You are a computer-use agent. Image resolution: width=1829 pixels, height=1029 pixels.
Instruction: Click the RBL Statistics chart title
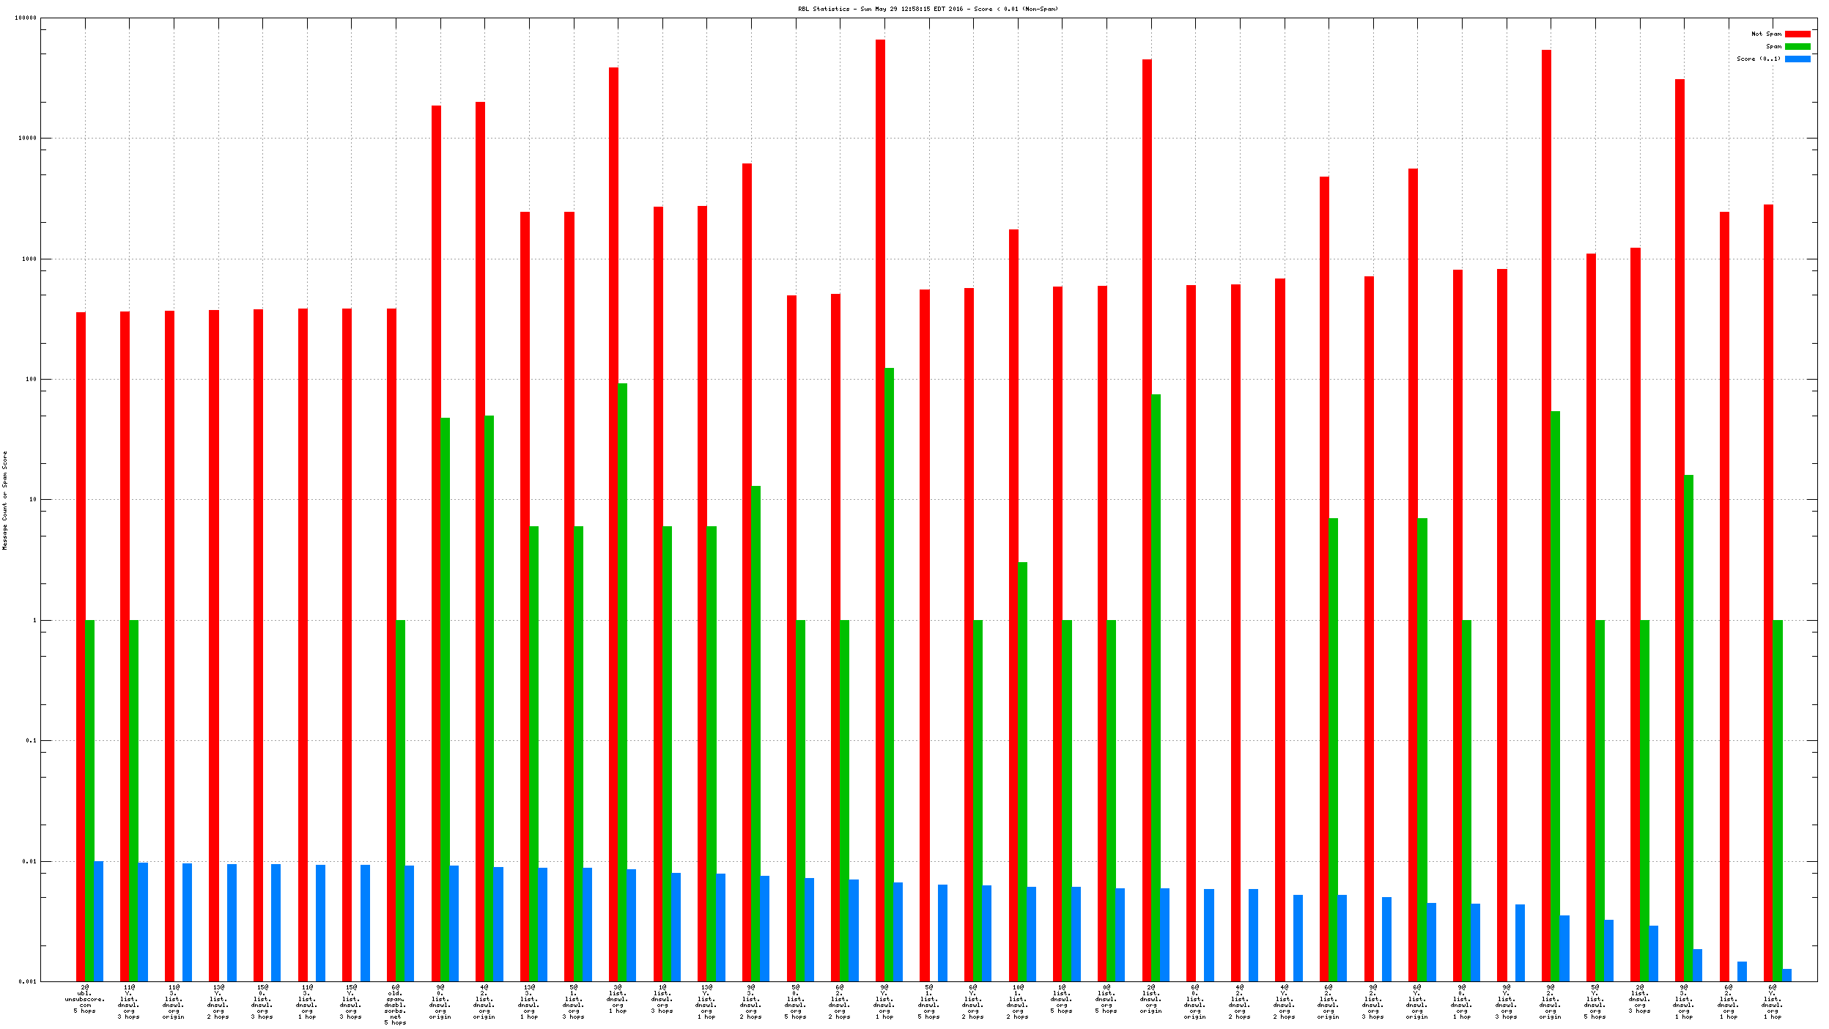[928, 9]
